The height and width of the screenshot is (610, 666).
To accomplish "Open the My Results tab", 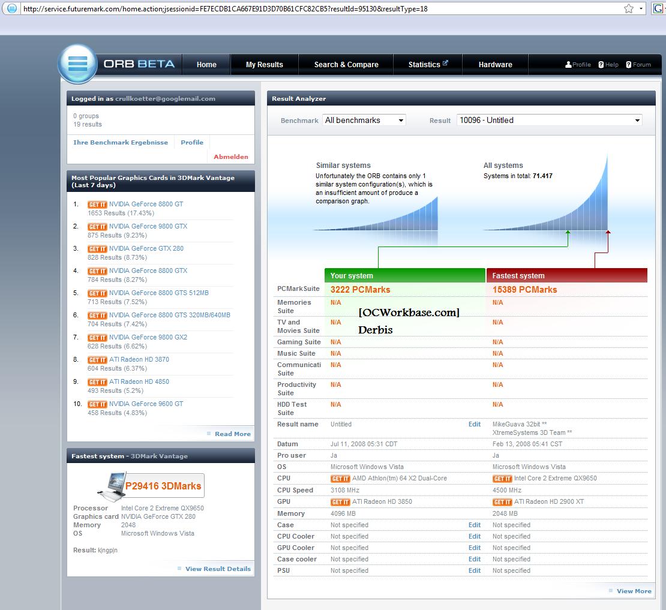I will [x=264, y=65].
